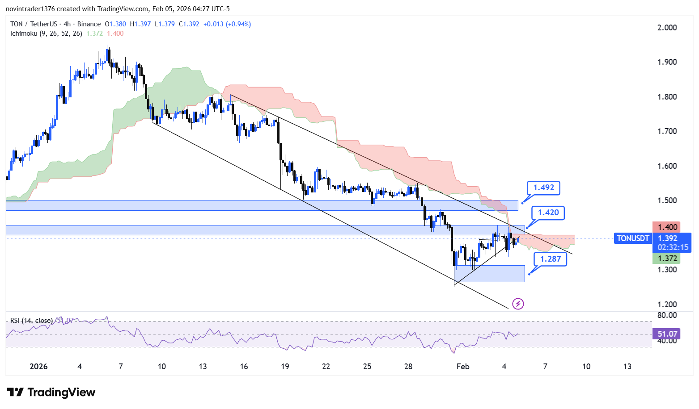Click the 2.000 level on the price axis
This screenshot has height=409, width=699.
[x=667, y=28]
